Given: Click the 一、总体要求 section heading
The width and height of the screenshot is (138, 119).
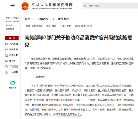Looking at the screenshot, I should 38,77.
